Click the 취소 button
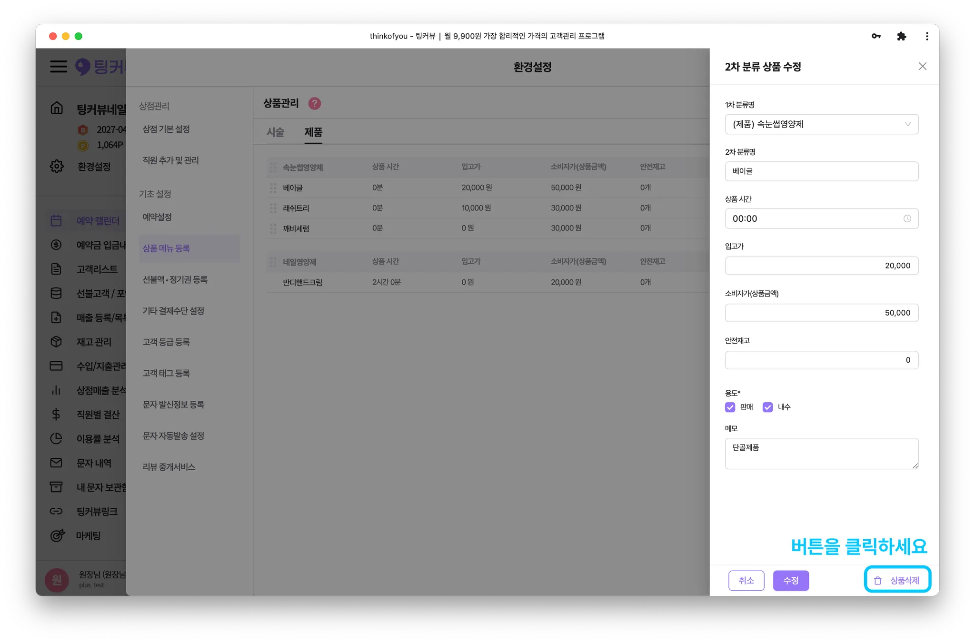975x643 pixels. pyautogui.click(x=746, y=580)
